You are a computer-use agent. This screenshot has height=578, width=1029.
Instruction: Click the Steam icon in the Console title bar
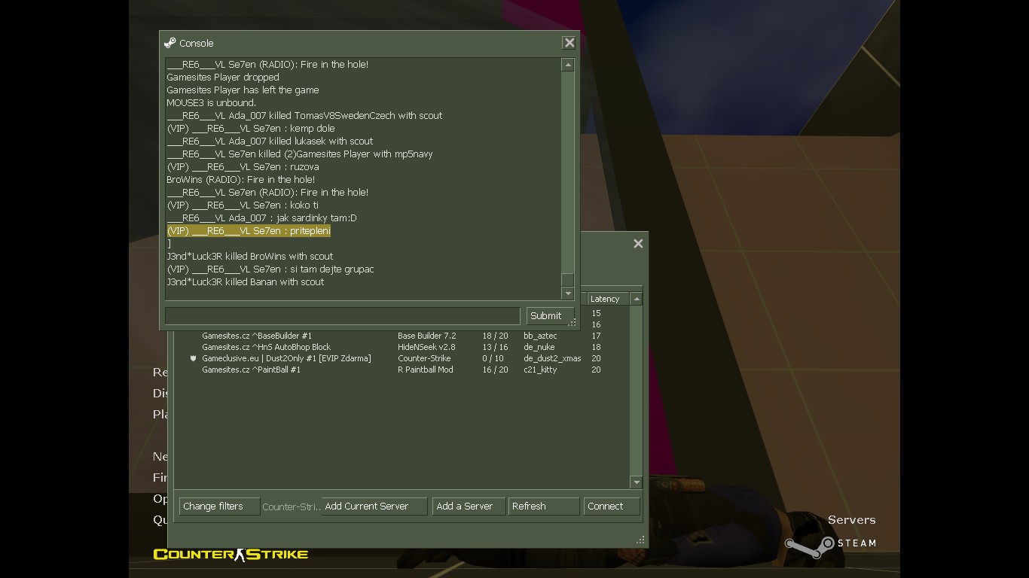[x=170, y=43]
